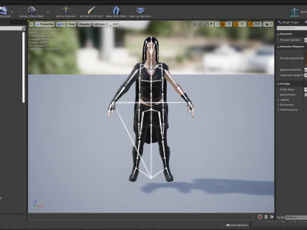Open scale snap value 0.25 dropdown
Viewport: 307px width, 230px height.
click(257, 24)
